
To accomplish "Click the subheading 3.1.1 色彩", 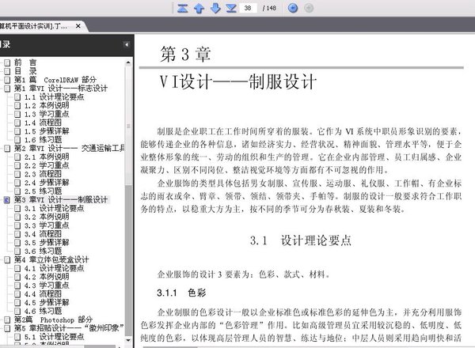I will (181, 293).
